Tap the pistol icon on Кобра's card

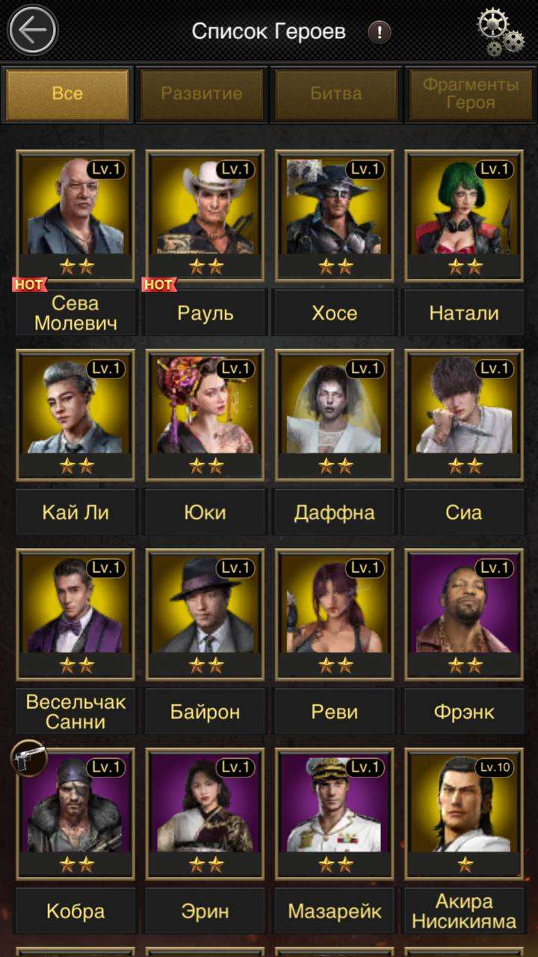28,757
